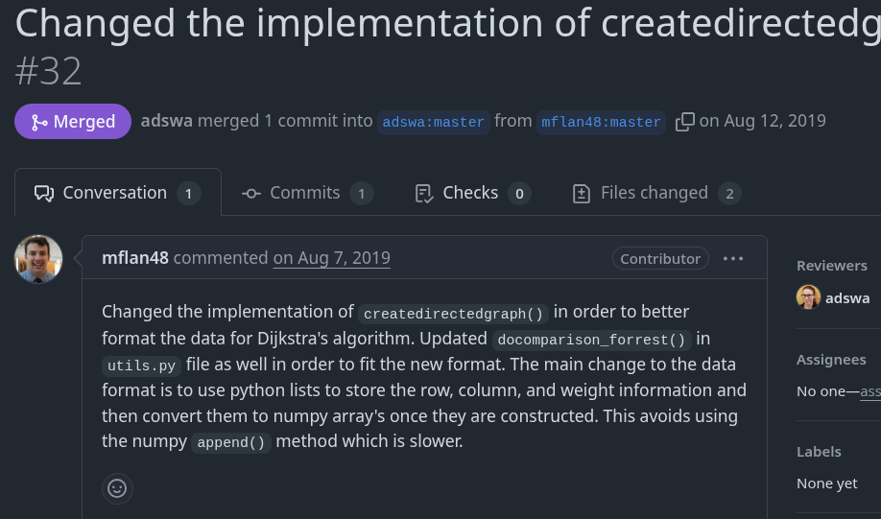Click adswa reviewer avatar
Viewport: 881px width, 519px height.
[808, 297]
